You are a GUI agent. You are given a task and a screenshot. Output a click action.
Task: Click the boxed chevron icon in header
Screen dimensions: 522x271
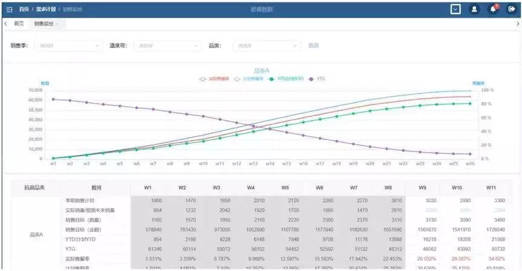point(456,9)
